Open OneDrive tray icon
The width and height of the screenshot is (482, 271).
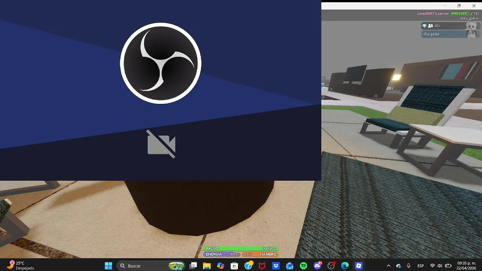[398, 266]
